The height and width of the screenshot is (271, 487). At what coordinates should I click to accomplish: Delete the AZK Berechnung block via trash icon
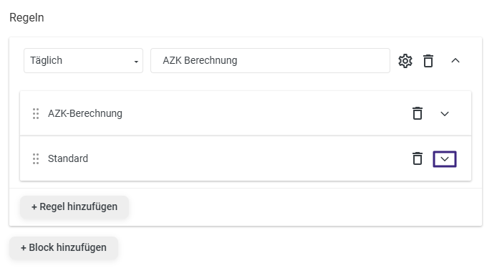pyautogui.click(x=428, y=61)
